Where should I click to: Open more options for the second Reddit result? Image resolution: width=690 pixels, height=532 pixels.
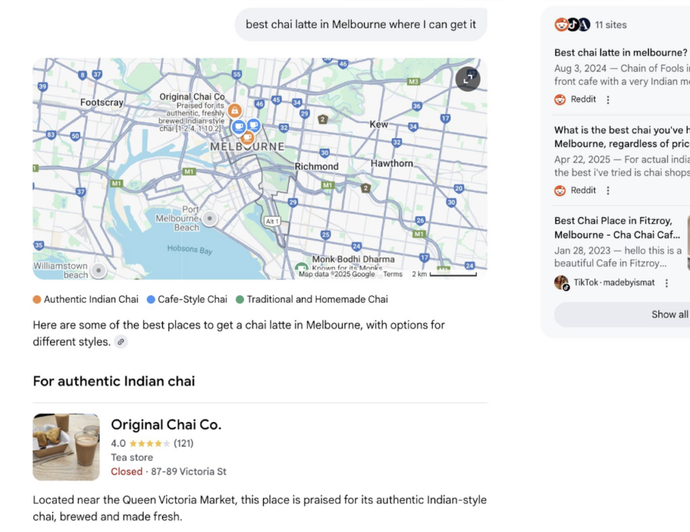tap(608, 191)
